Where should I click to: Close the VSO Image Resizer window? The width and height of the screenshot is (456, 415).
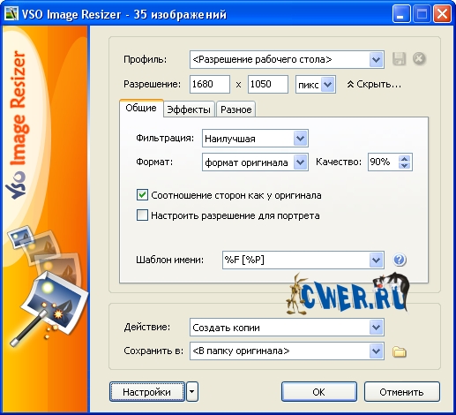pyautogui.click(x=442, y=14)
